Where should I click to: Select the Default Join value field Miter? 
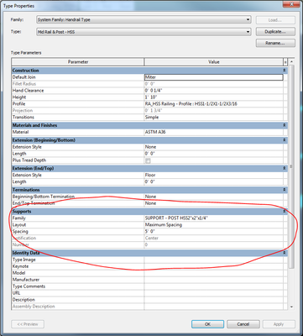214,77
